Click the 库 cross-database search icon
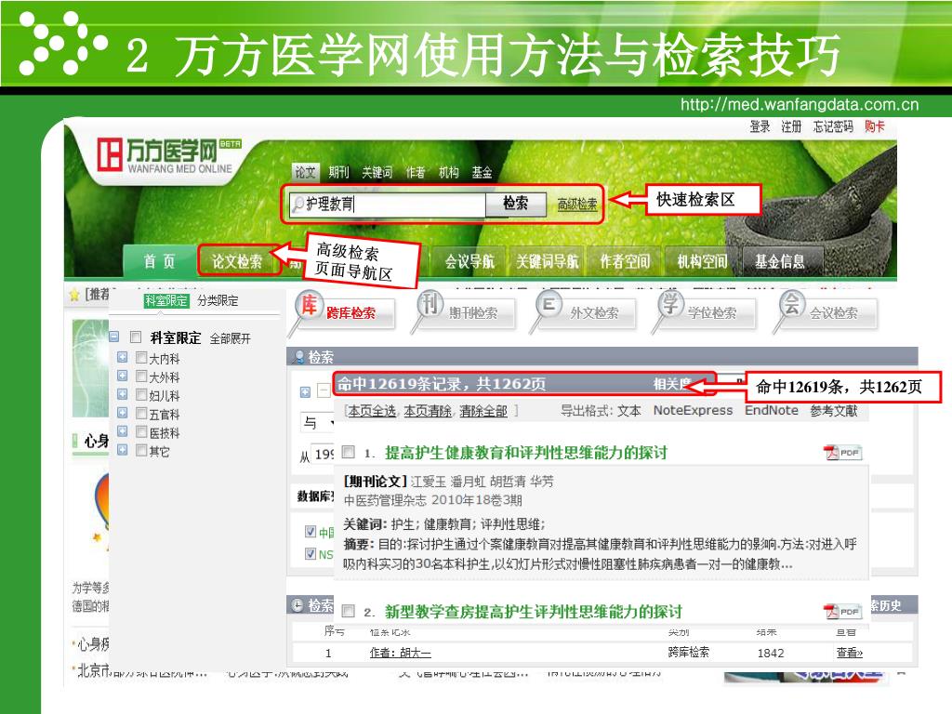This screenshot has width=952, height=714. coord(309,305)
